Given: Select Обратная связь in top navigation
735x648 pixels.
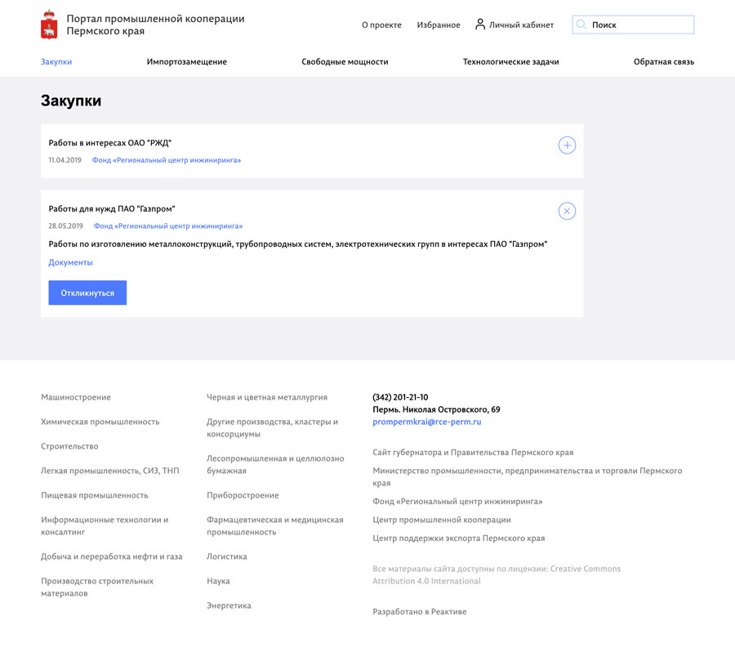Looking at the screenshot, I should [x=663, y=62].
